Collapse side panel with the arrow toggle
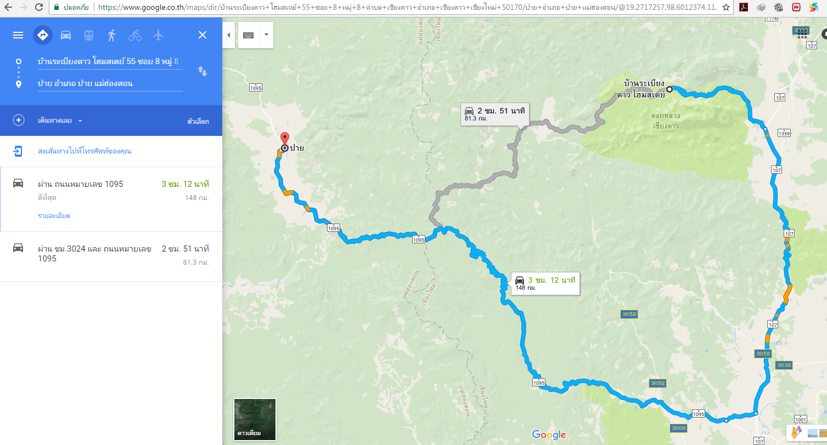 (229, 35)
